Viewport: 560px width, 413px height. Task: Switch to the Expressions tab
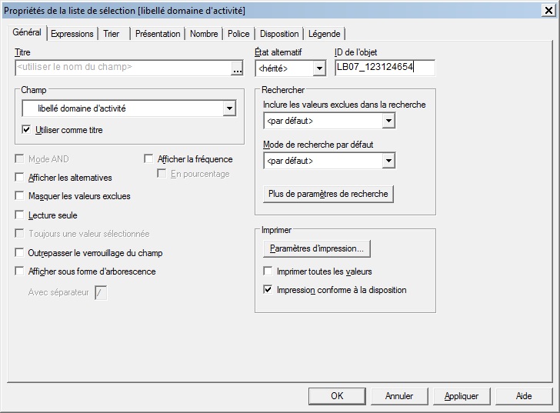pos(72,34)
